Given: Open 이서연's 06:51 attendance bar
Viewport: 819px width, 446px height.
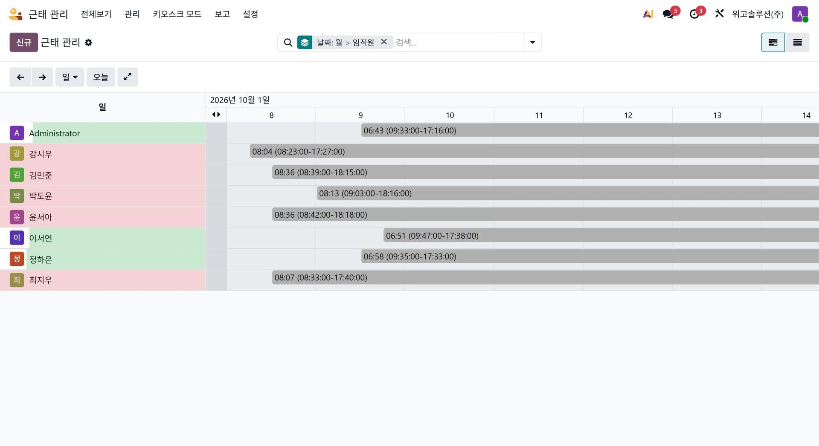Looking at the screenshot, I should [601, 235].
